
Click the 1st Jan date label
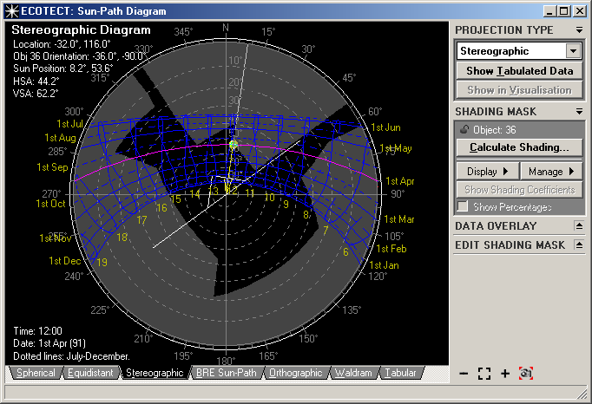coord(384,265)
